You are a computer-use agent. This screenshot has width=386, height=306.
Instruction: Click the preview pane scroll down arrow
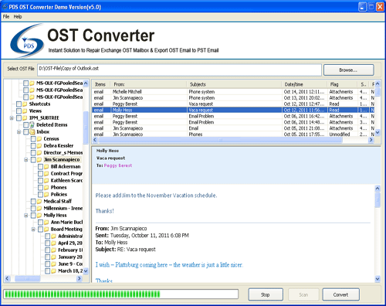pos(378,279)
